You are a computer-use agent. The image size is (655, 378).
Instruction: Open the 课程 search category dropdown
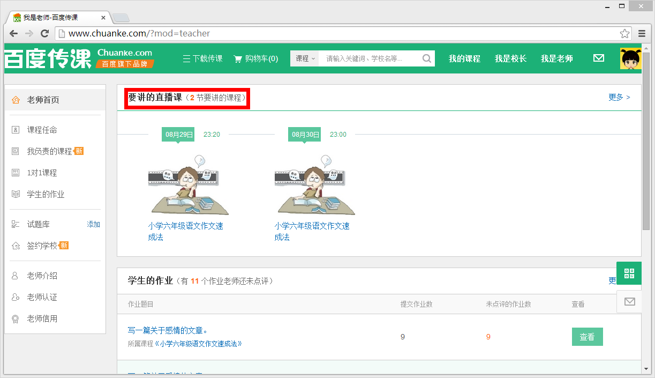304,58
